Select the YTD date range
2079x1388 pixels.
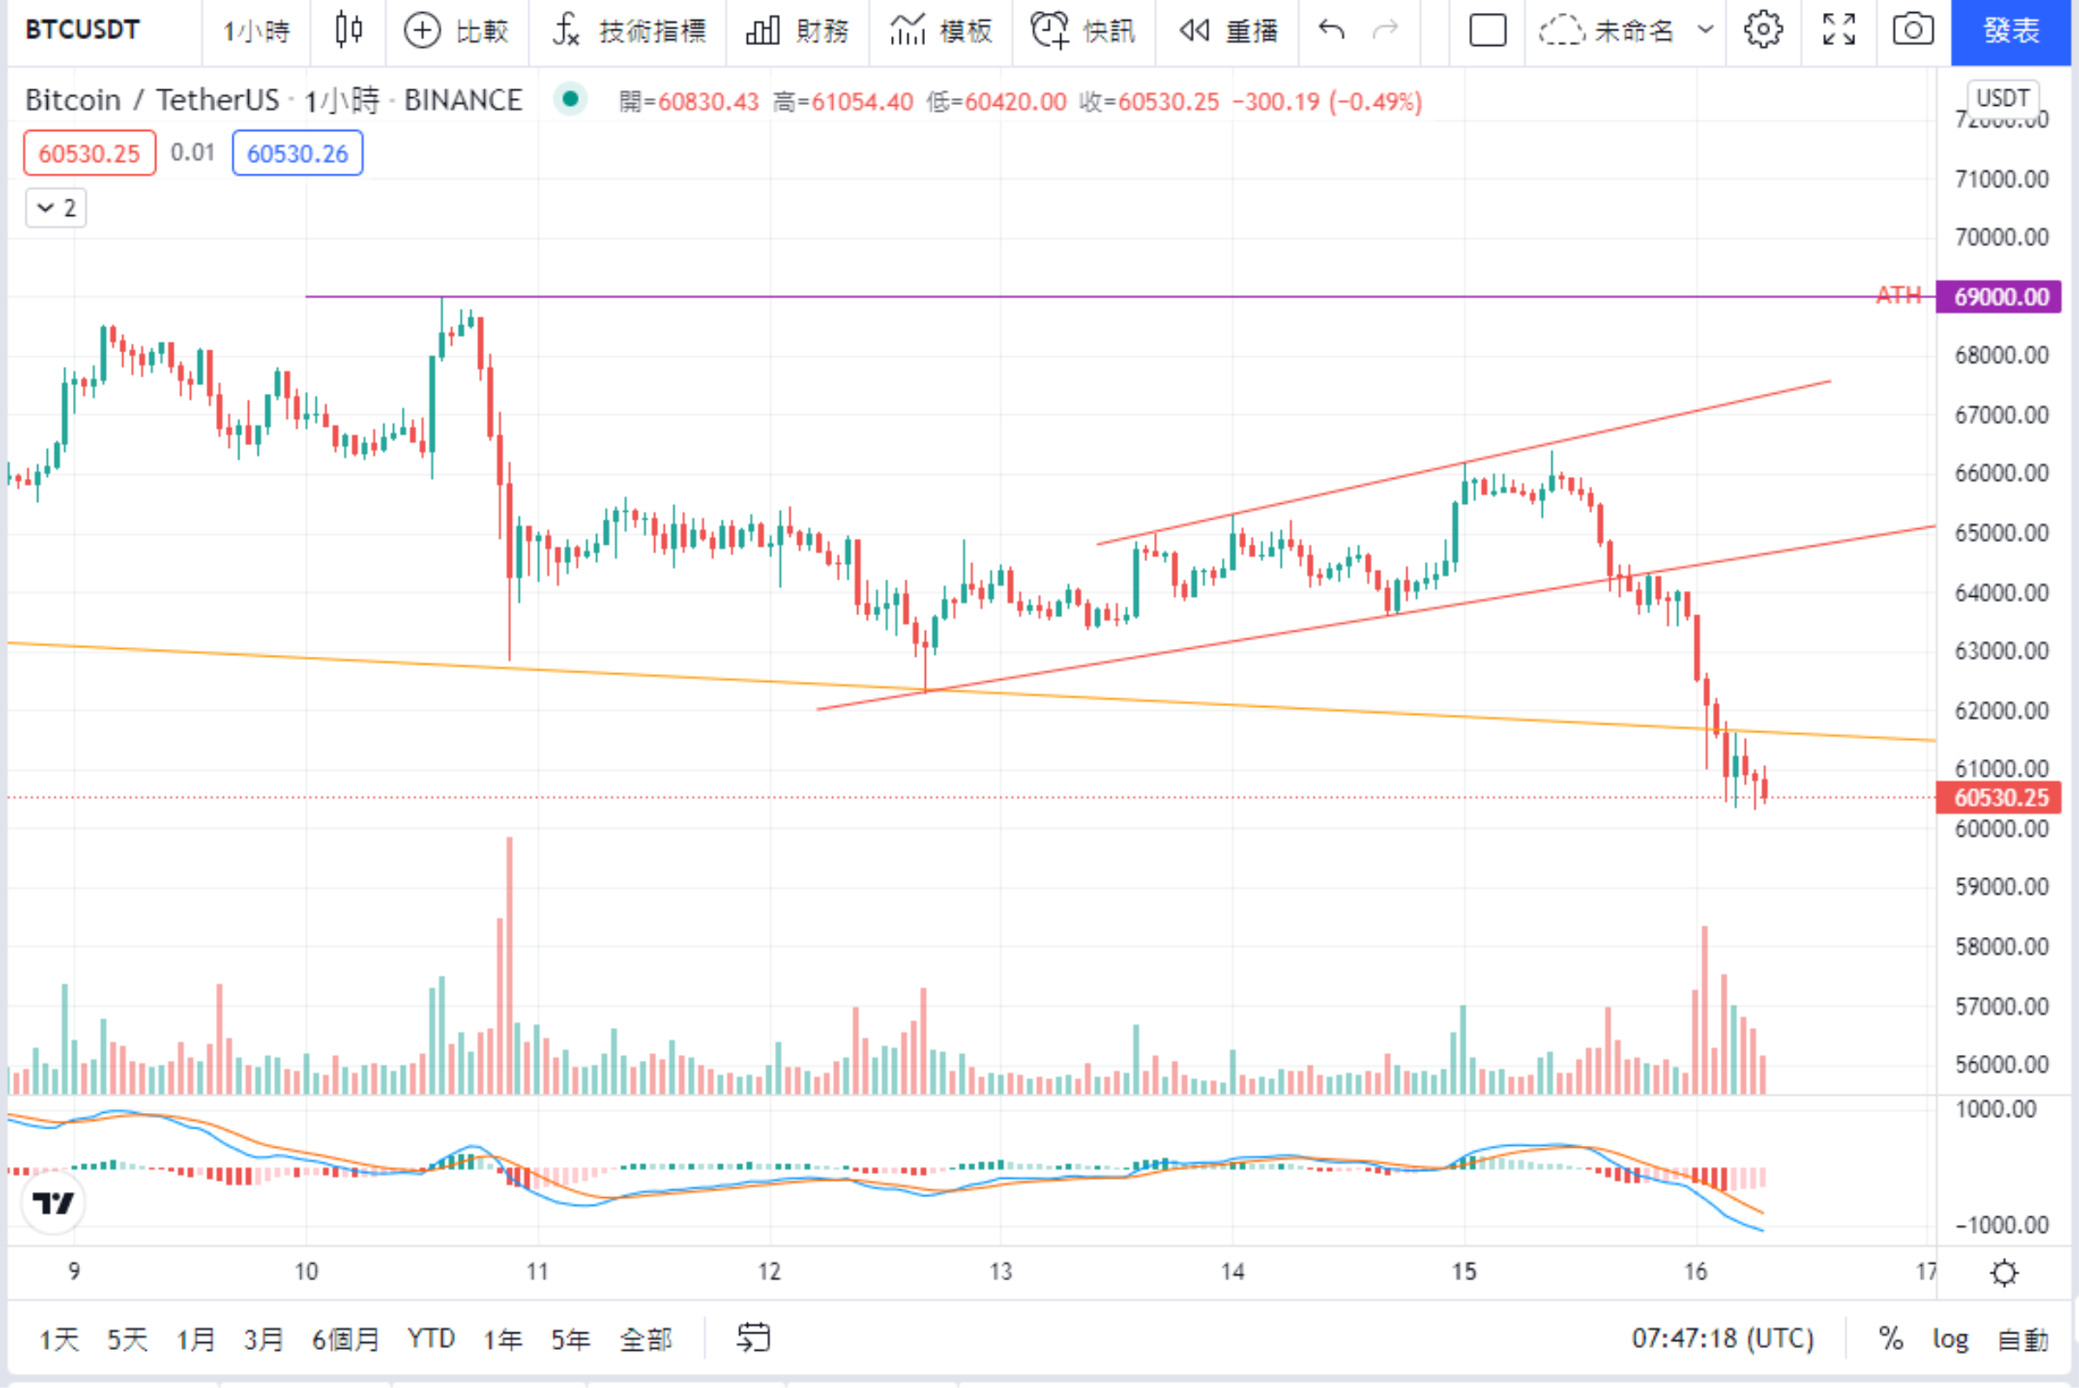(x=431, y=1338)
